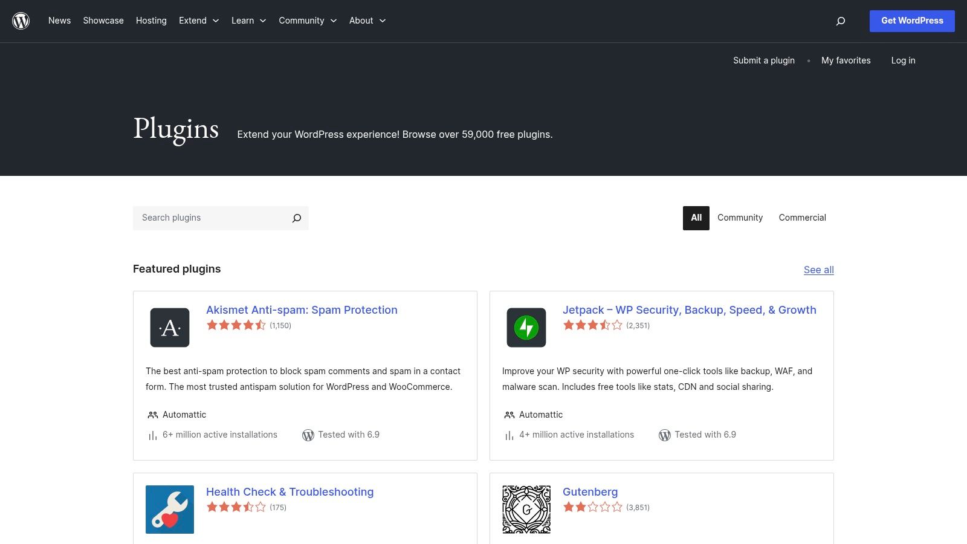Viewport: 967px width, 544px height.
Task: Expand the Learn dropdown menu
Action: click(x=248, y=21)
